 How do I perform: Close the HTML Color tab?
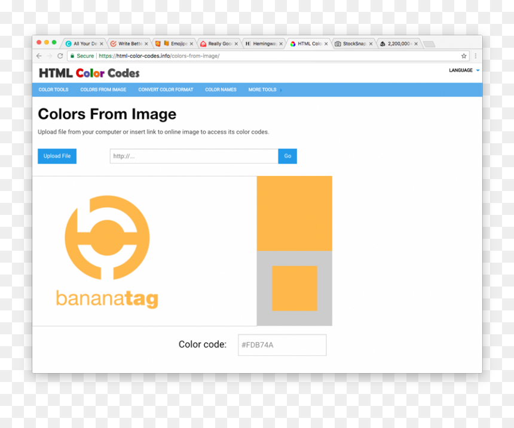click(326, 44)
